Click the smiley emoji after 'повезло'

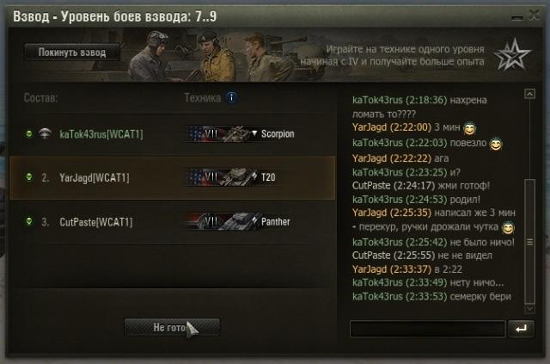tap(496, 144)
